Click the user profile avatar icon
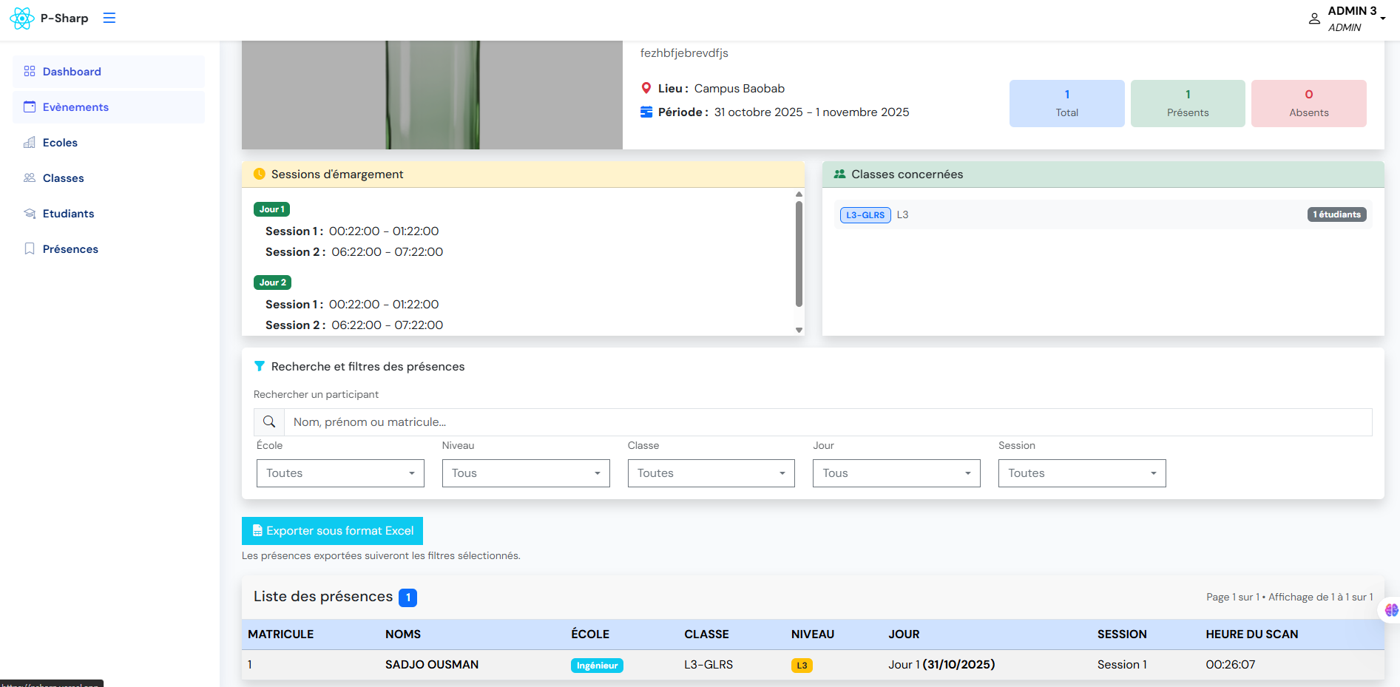The width and height of the screenshot is (1400, 687). 1314,19
